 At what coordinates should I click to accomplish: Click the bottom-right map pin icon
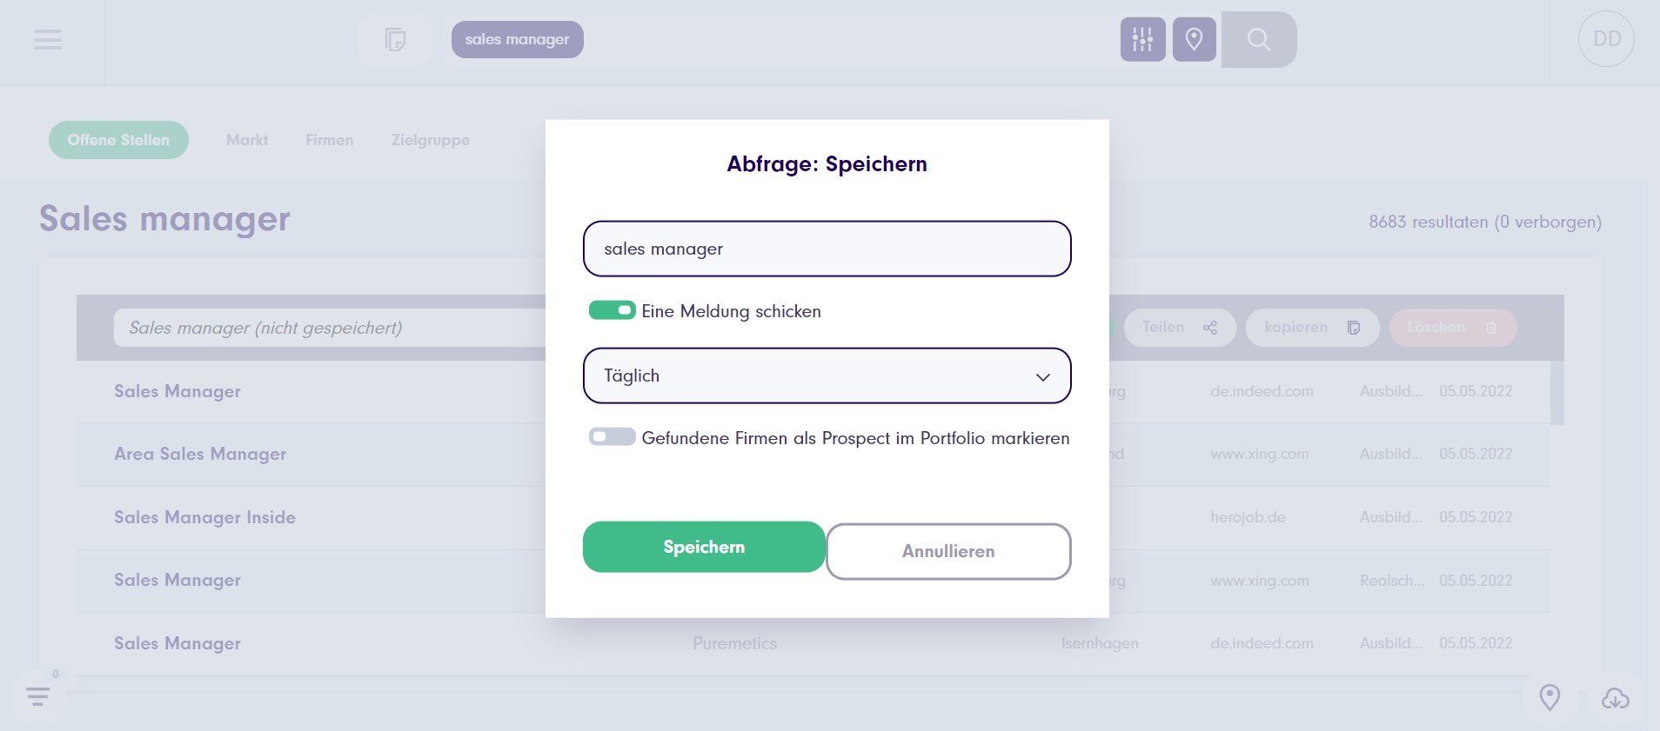[1550, 697]
